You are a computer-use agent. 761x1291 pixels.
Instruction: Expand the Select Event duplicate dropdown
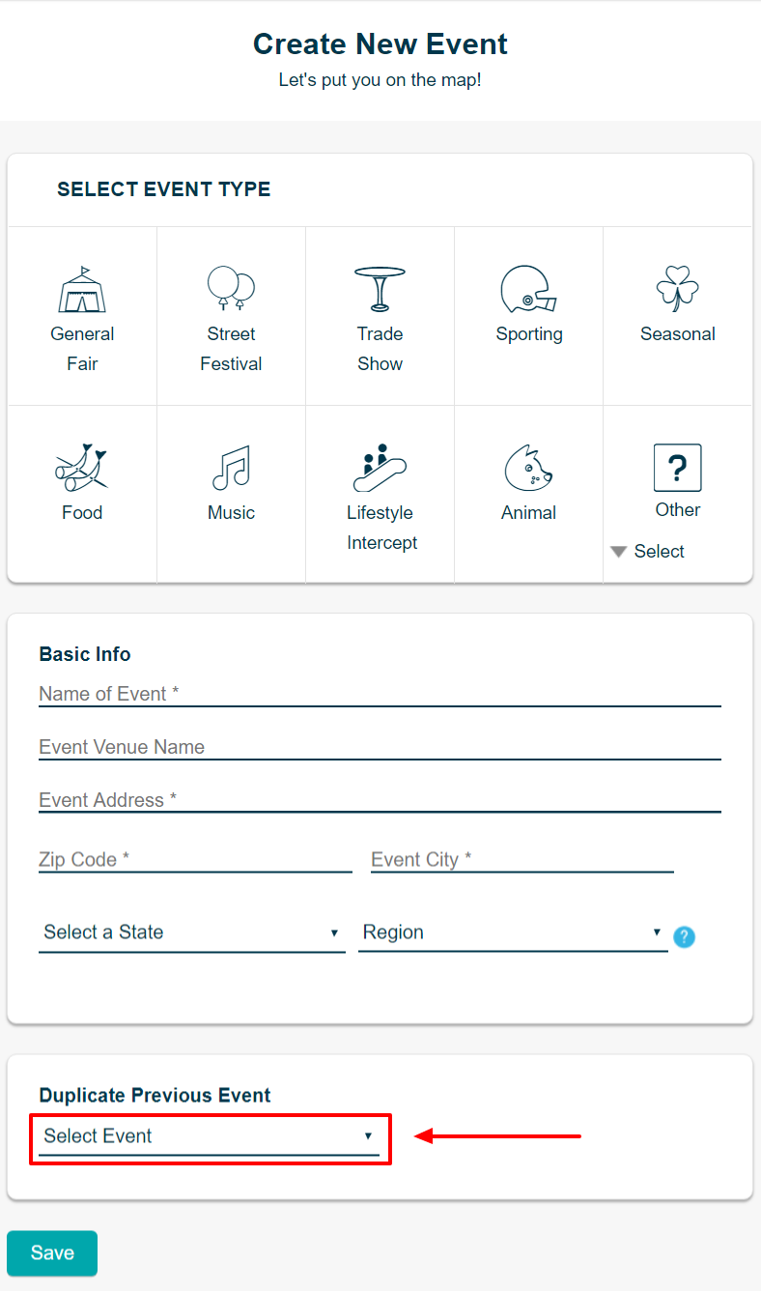[209, 1136]
